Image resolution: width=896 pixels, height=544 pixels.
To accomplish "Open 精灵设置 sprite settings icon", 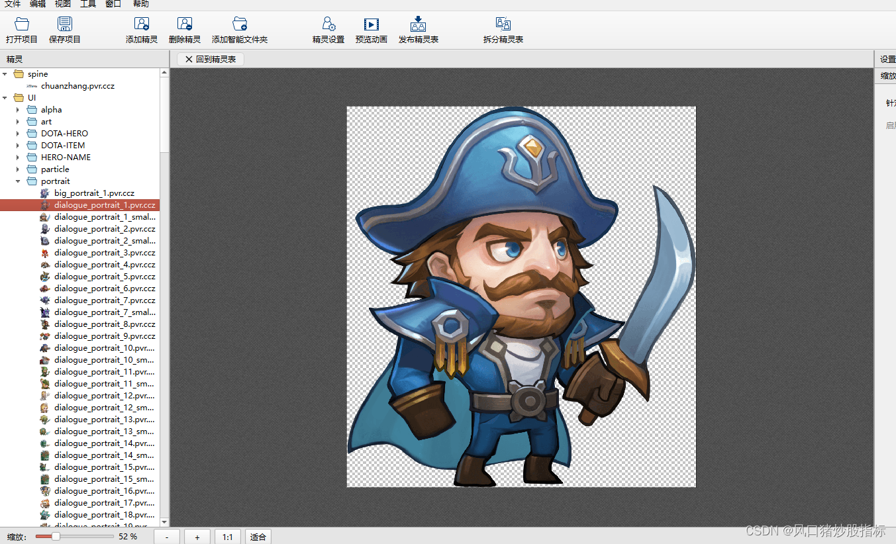I will (328, 24).
